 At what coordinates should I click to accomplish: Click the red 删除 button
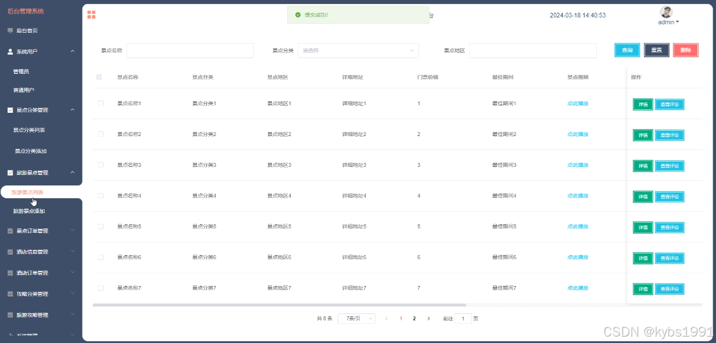point(686,50)
